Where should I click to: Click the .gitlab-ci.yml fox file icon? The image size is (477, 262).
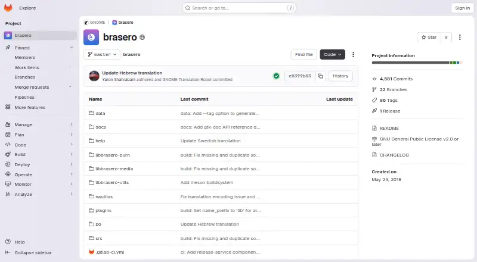[x=91, y=252]
